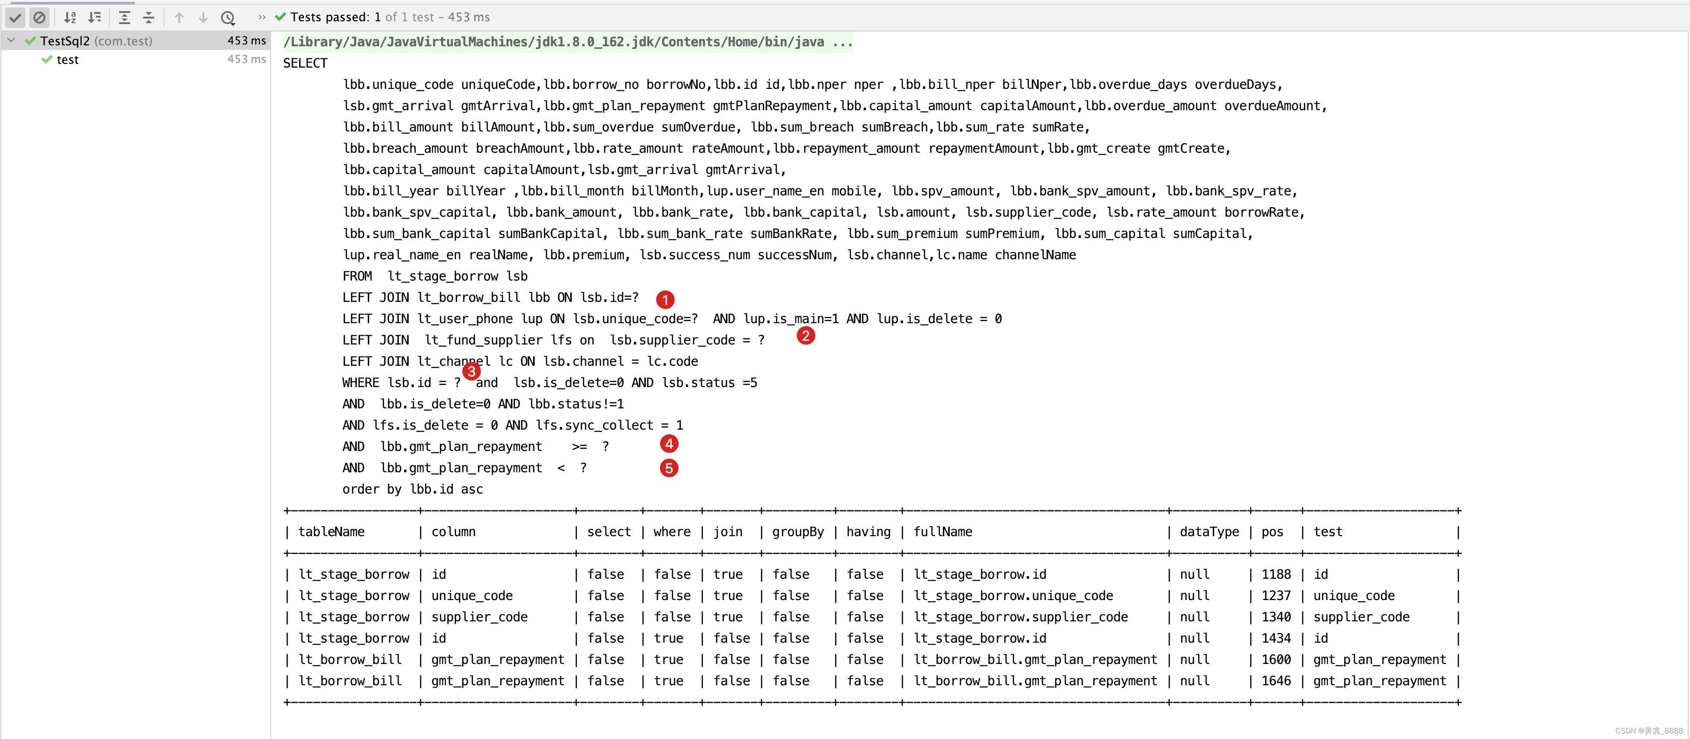Open the test history clock dropdown
This screenshot has width=1690, height=739.
(x=227, y=18)
